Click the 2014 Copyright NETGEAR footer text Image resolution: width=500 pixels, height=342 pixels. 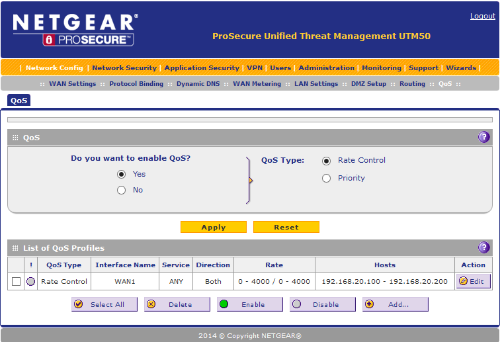(250, 335)
